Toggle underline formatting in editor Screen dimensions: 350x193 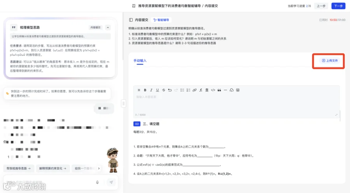click(157, 90)
